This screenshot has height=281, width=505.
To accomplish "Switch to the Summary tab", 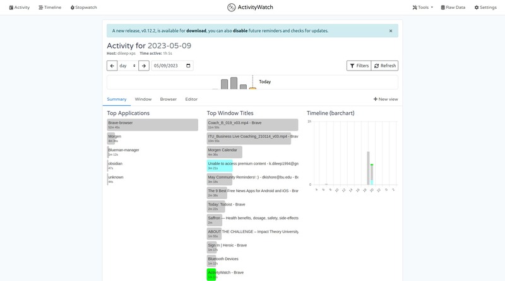I will click(117, 100).
